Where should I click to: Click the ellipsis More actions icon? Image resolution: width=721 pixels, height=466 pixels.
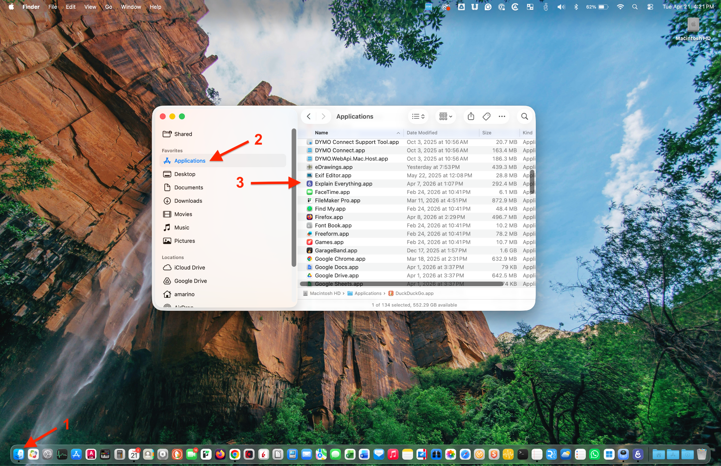coord(502,116)
